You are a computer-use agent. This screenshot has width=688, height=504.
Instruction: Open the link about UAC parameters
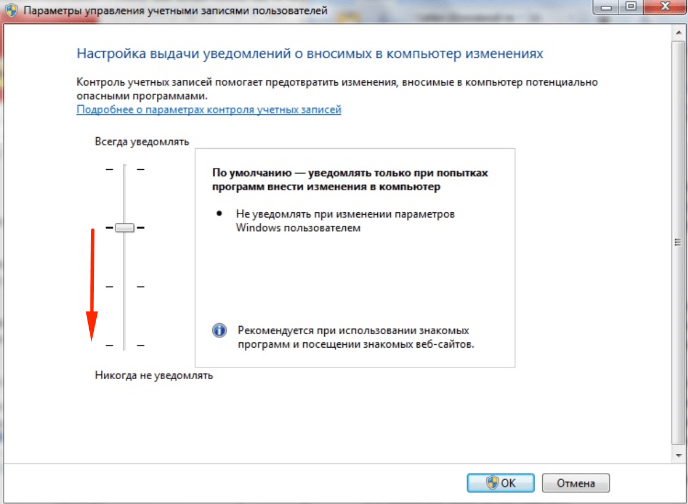point(209,110)
